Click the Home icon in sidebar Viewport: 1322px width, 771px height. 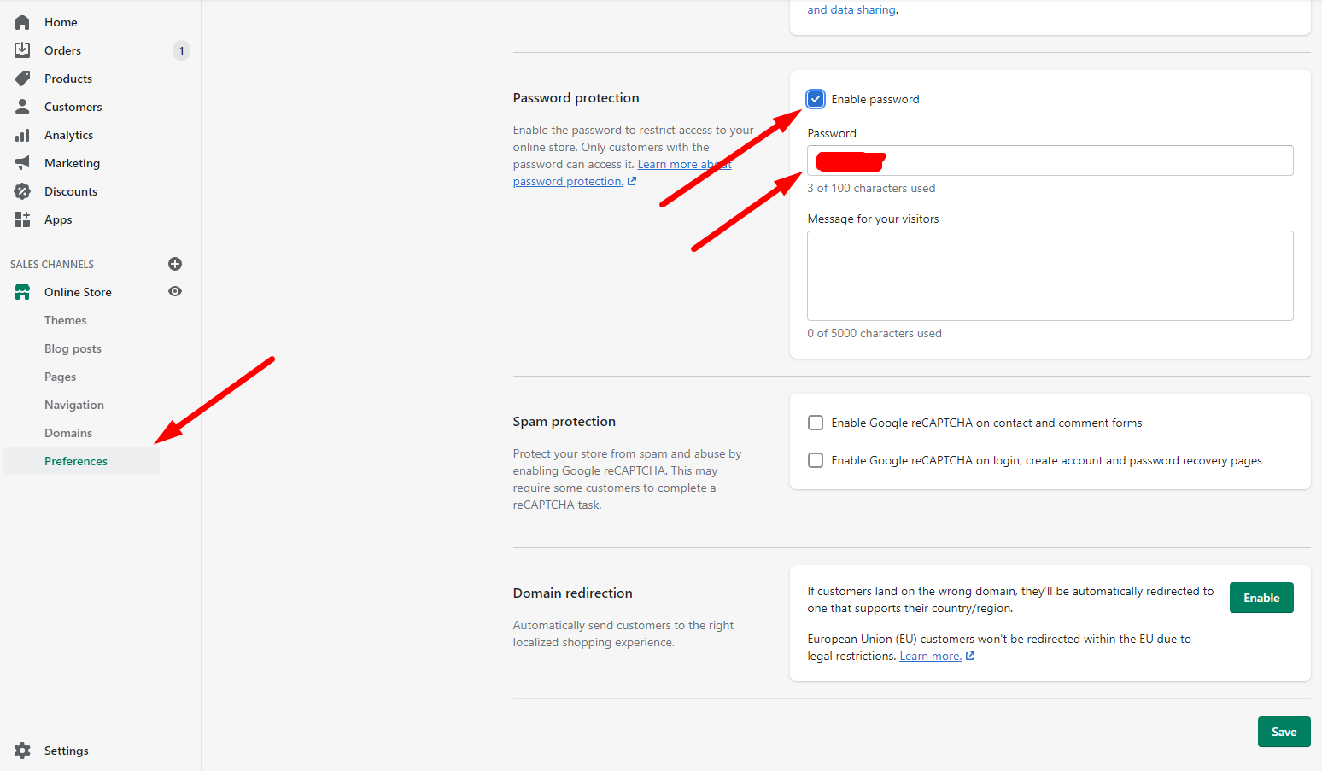click(x=22, y=22)
